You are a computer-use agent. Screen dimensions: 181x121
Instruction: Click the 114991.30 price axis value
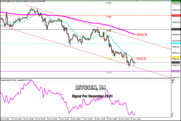pyautogui.click(x=176, y=10)
